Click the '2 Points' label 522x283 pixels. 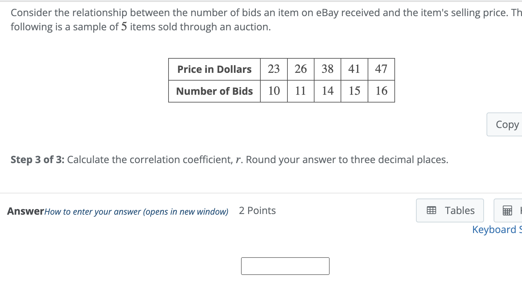[x=257, y=210]
